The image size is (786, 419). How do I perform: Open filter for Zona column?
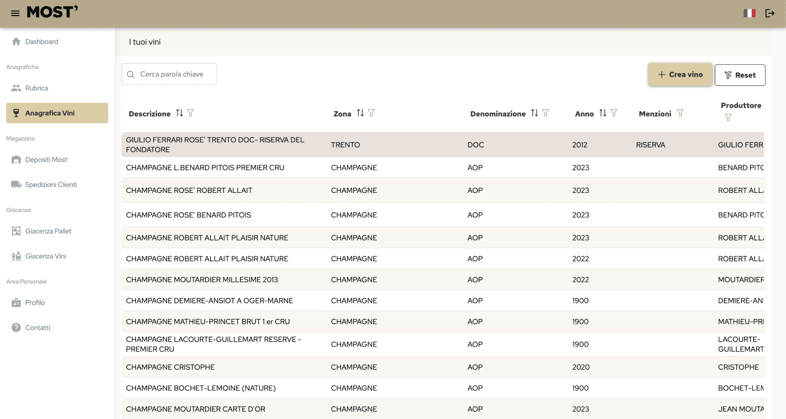click(x=371, y=113)
